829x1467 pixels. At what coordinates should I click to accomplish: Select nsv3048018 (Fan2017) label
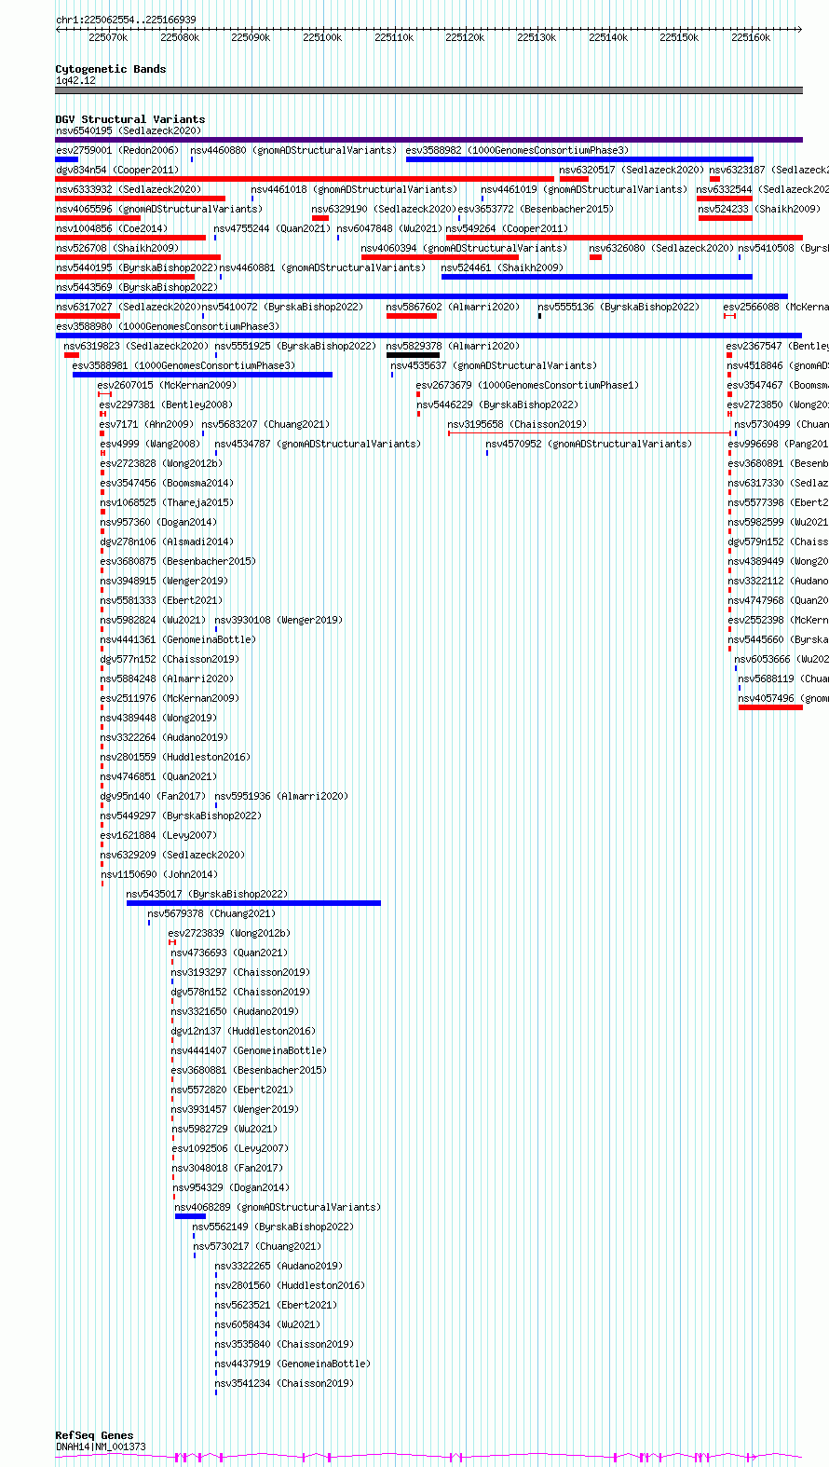(227, 1168)
